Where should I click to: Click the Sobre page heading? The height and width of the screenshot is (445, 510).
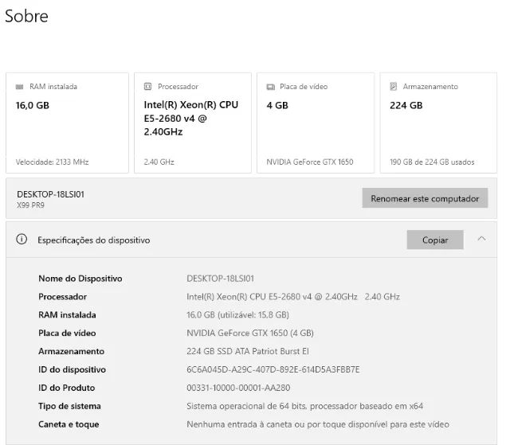click(26, 16)
